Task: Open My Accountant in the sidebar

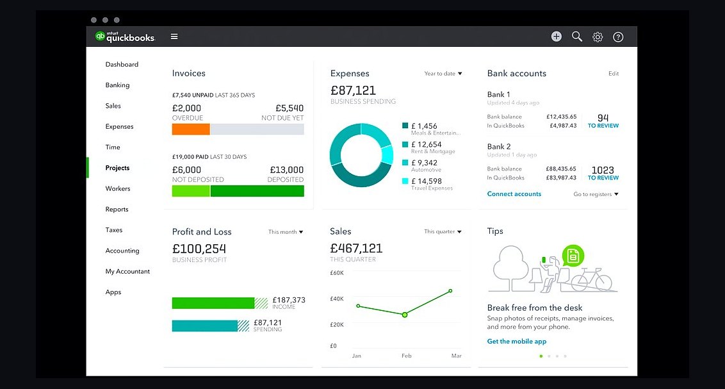Action: (127, 272)
